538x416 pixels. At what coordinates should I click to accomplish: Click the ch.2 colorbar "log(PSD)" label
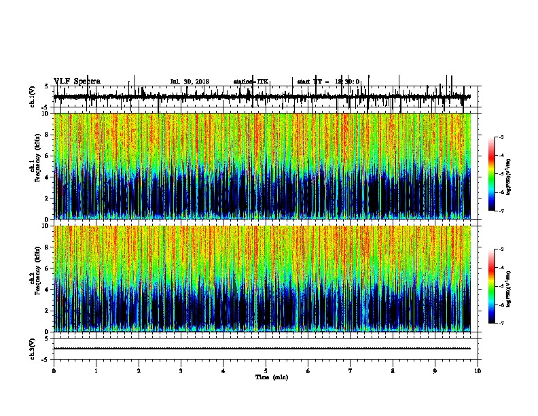pyautogui.click(x=509, y=289)
